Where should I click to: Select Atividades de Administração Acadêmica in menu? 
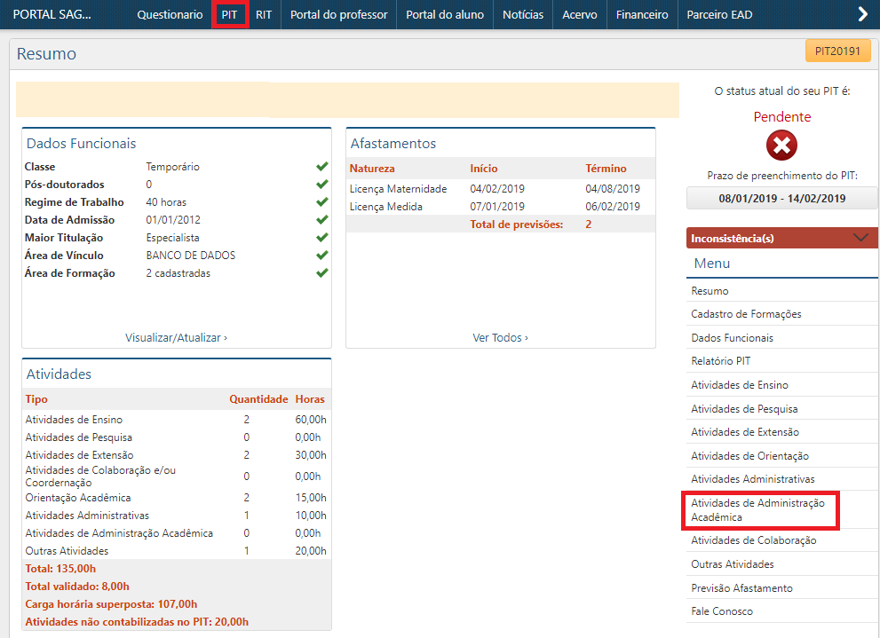(x=757, y=510)
